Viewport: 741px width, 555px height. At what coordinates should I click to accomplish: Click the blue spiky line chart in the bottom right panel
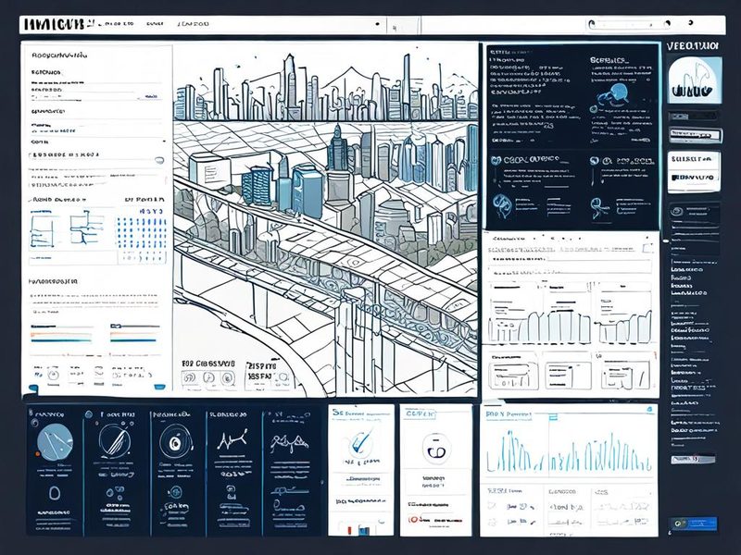pos(570,451)
